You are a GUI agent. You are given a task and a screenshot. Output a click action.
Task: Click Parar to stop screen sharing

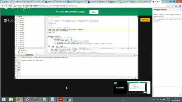[94, 12]
